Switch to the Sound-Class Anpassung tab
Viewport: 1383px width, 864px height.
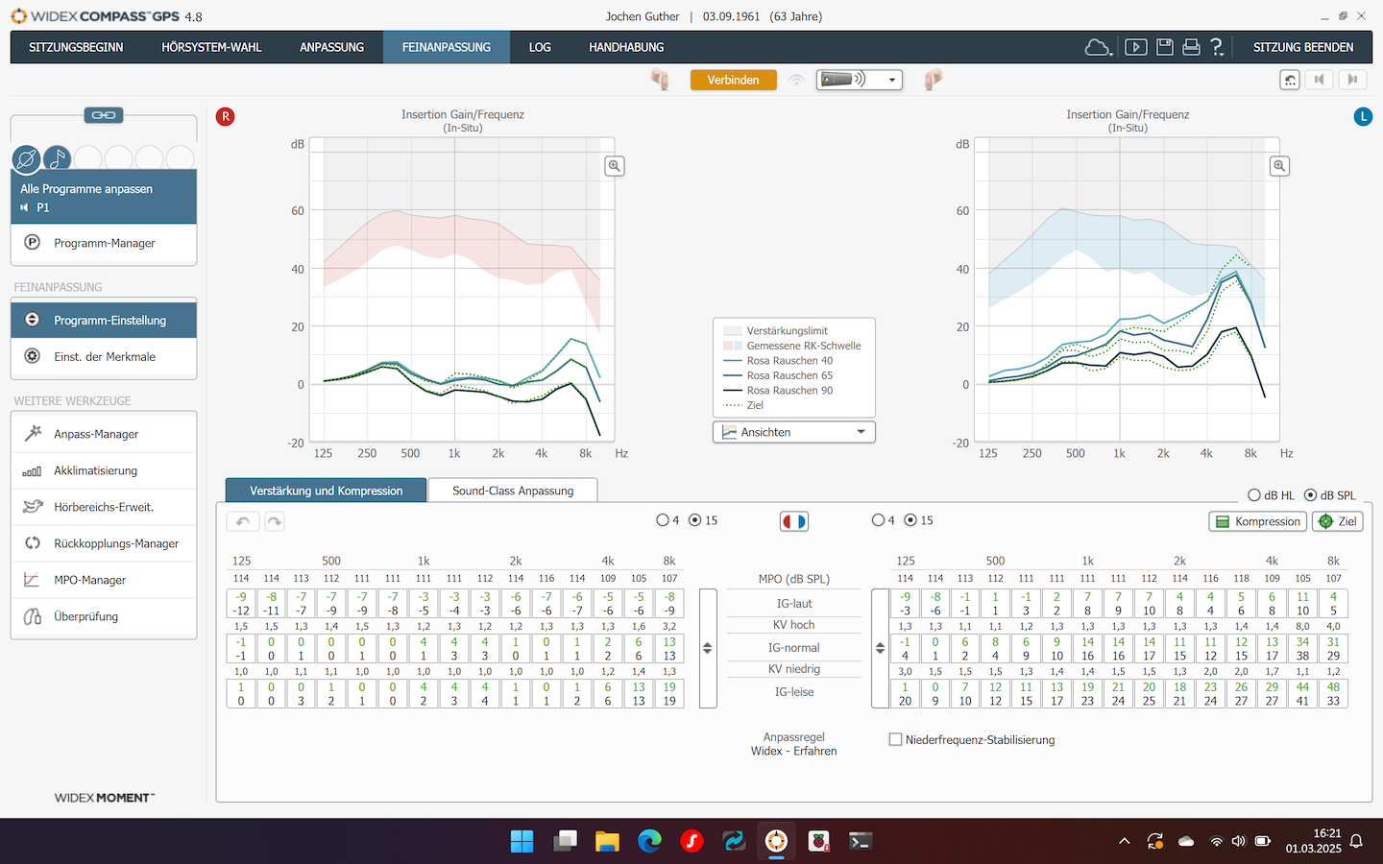(x=512, y=491)
